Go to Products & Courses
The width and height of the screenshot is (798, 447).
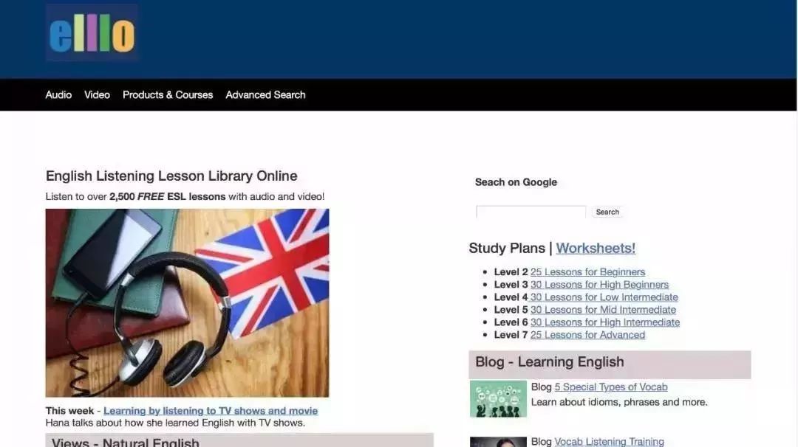point(168,94)
